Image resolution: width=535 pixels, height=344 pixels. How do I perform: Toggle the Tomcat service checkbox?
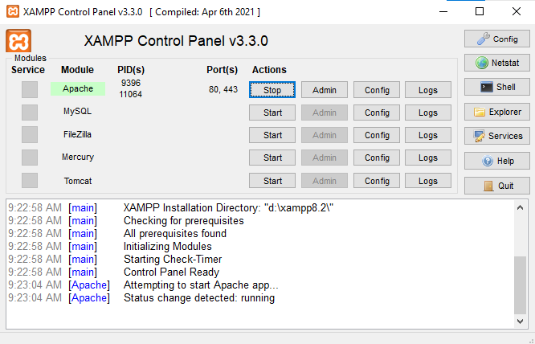30,180
